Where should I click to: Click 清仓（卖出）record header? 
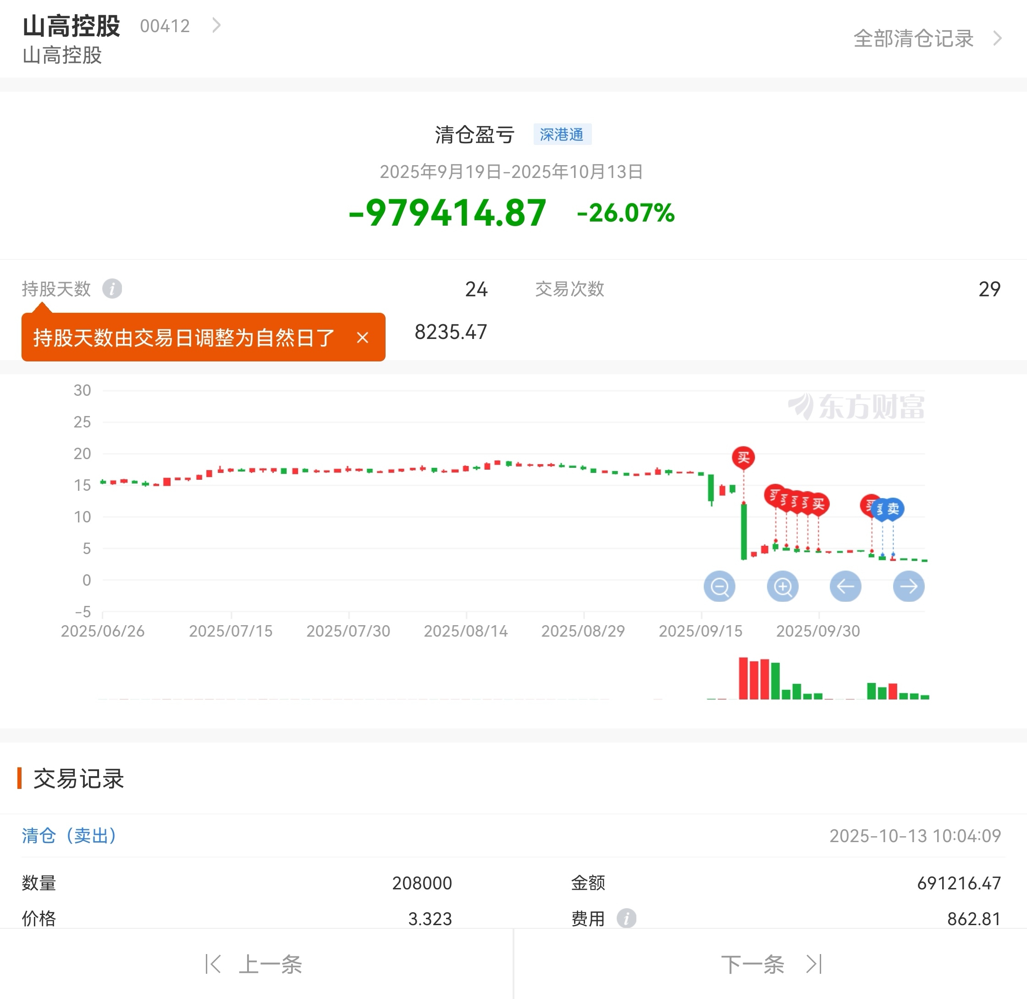click(x=69, y=835)
